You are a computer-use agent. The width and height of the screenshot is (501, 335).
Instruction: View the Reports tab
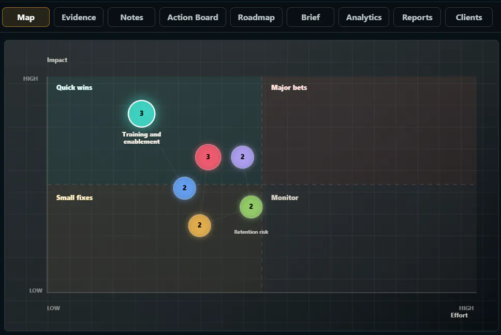[417, 17]
